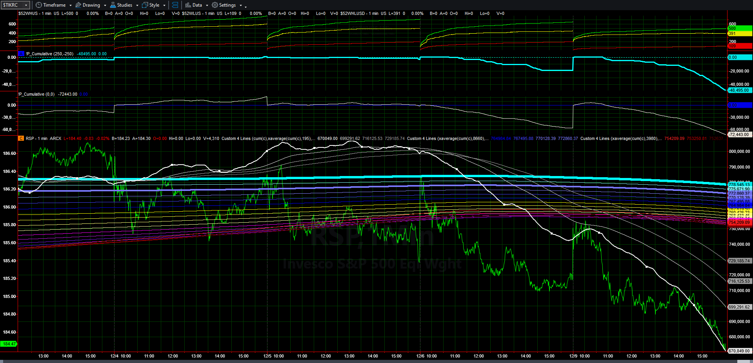Open the Timeframe dropdown arrow
The image size is (753, 363).
click(x=71, y=5)
